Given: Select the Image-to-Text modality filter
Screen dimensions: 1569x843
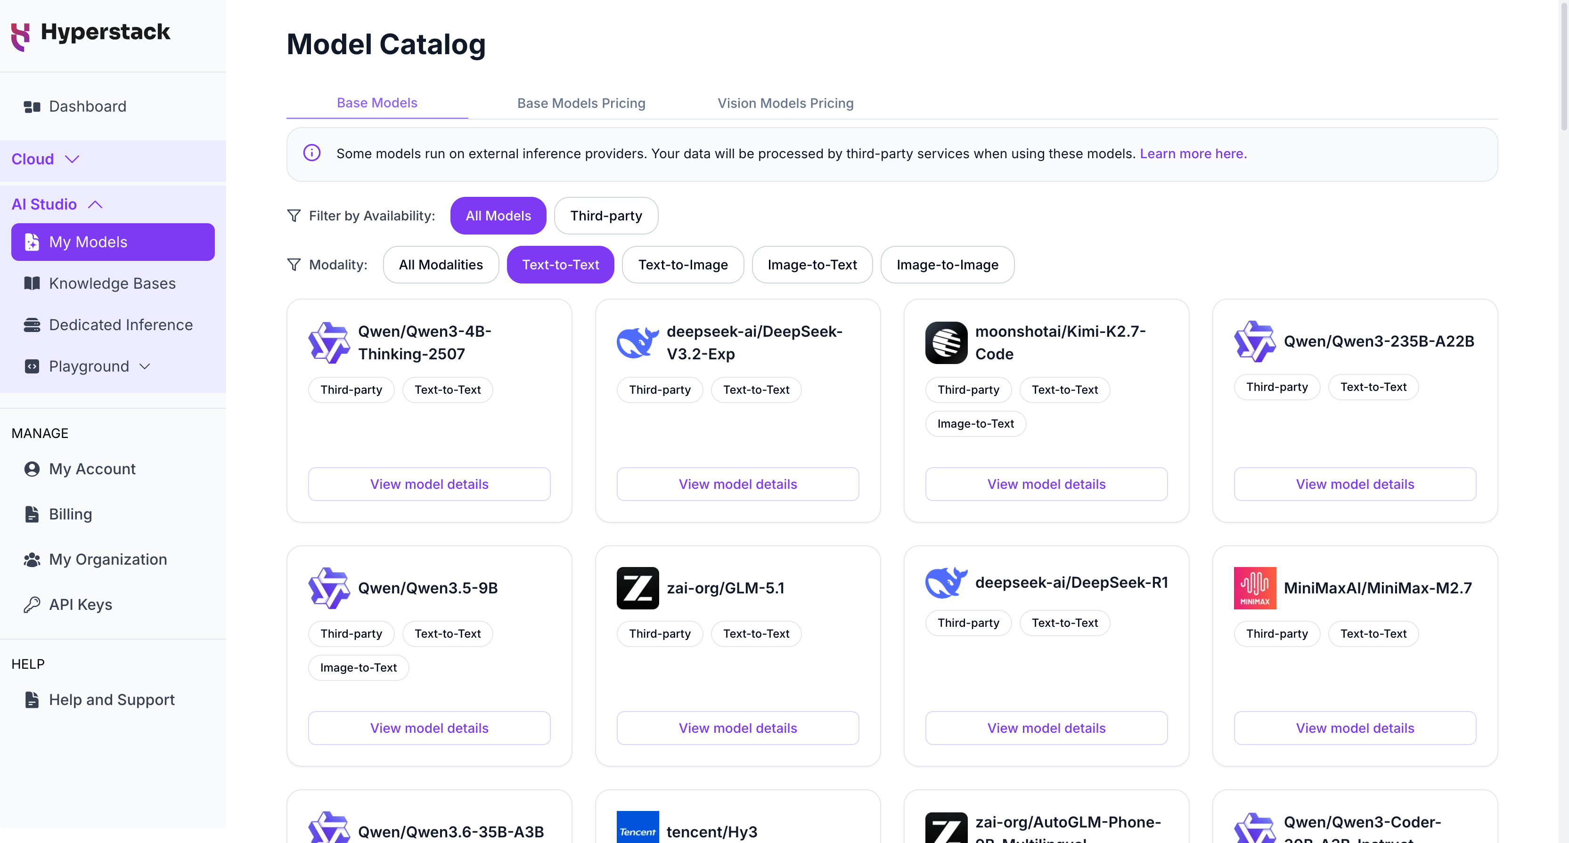Looking at the screenshot, I should (x=812, y=265).
